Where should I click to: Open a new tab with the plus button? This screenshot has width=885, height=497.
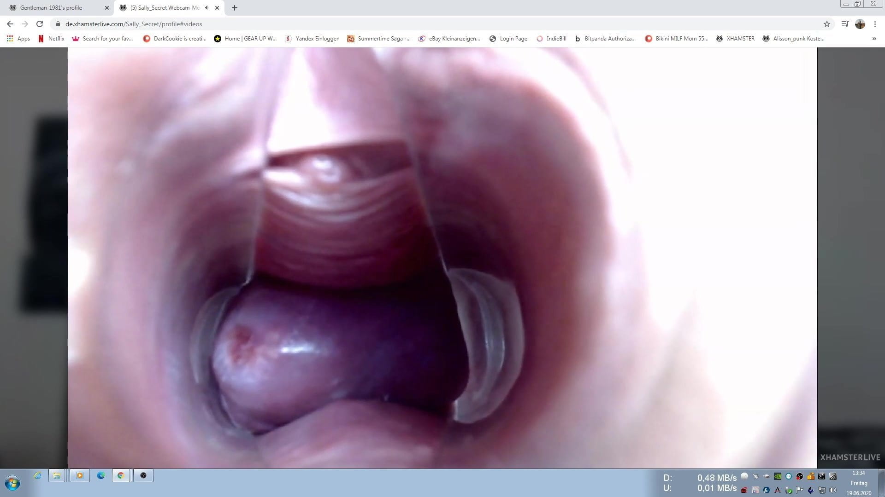click(x=235, y=8)
